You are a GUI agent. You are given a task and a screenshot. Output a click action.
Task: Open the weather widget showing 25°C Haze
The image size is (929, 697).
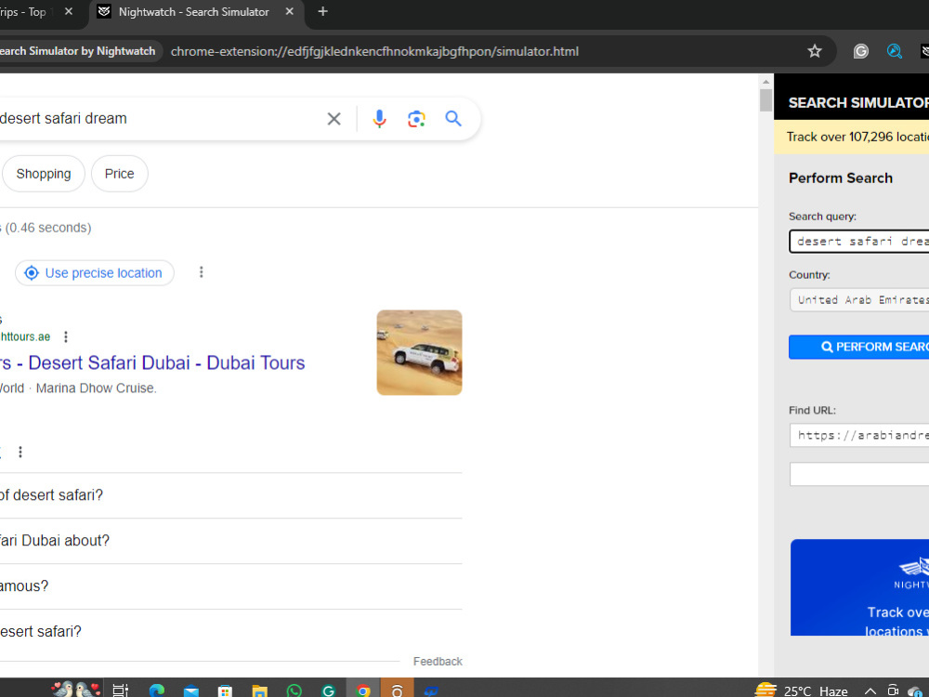[801, 690]
